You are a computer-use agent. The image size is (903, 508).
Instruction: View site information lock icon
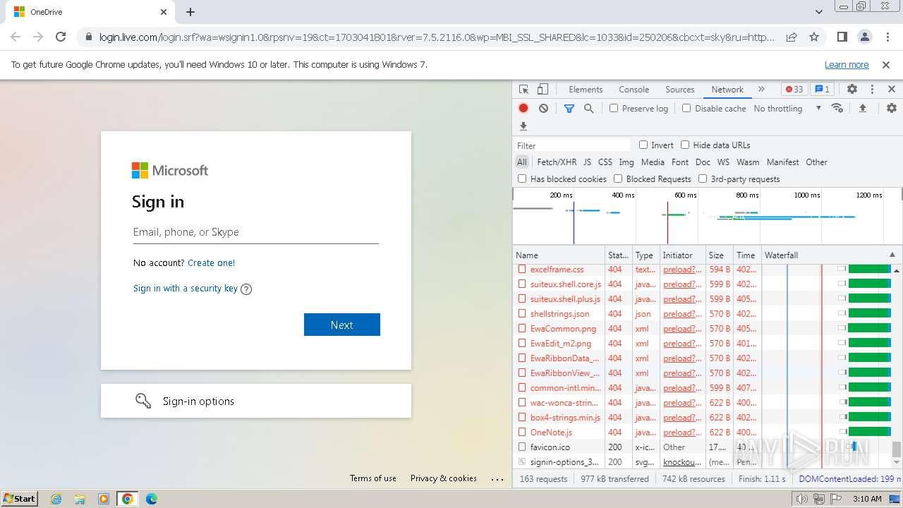[88, 37]
